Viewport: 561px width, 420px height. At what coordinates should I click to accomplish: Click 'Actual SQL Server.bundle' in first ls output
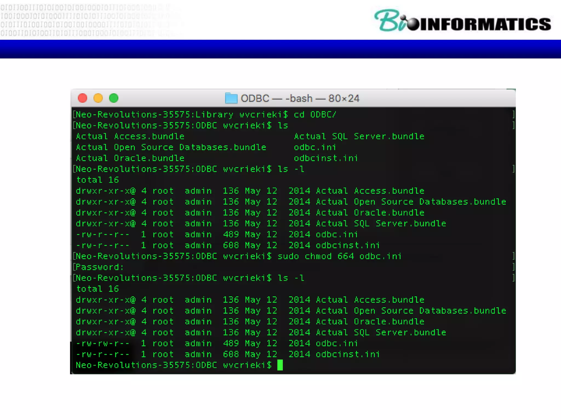[359, 136]
